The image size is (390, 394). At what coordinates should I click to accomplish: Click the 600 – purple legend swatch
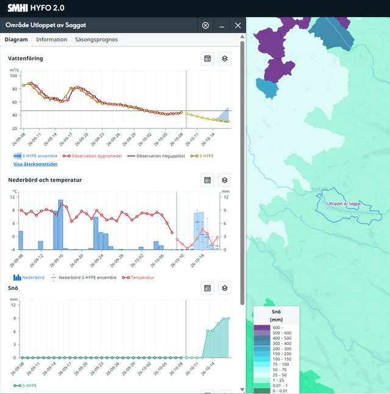262,328
